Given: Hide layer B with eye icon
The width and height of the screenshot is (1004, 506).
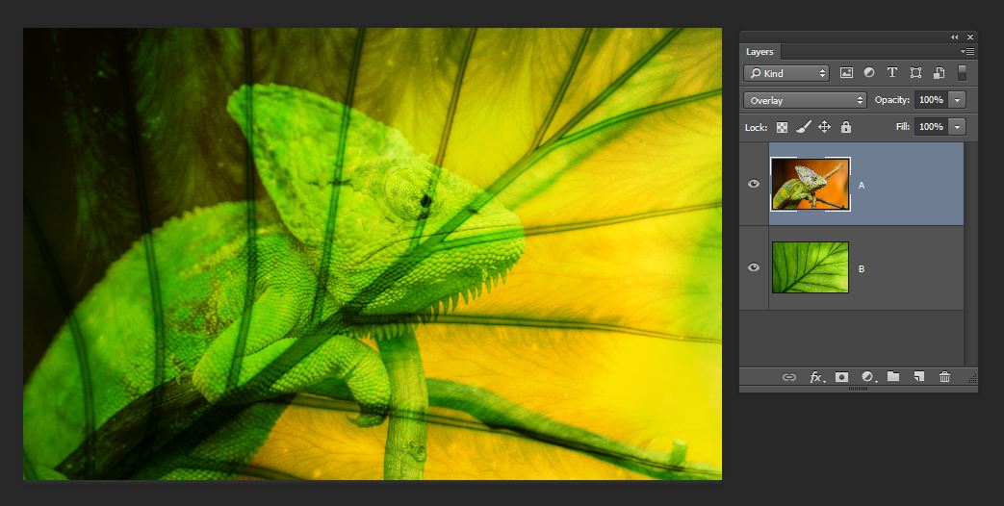Looking at the screenshot, I should click(x=754, y=268).
